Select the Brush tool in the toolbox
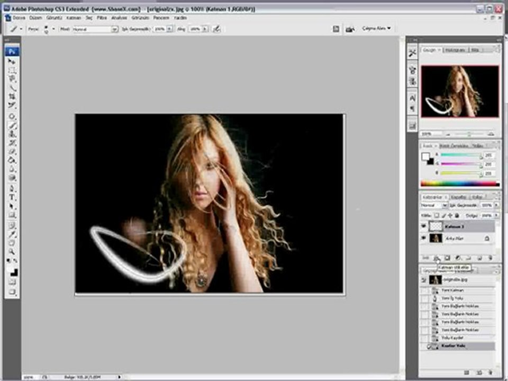This screenshot has width=508, height=381. pyautogui.click(x=12, y=126)
